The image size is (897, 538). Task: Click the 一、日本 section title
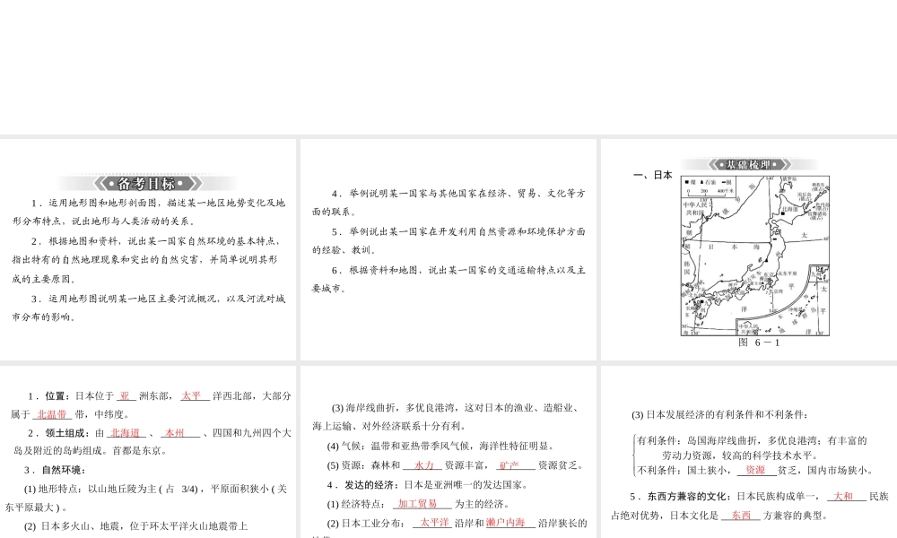653,175
